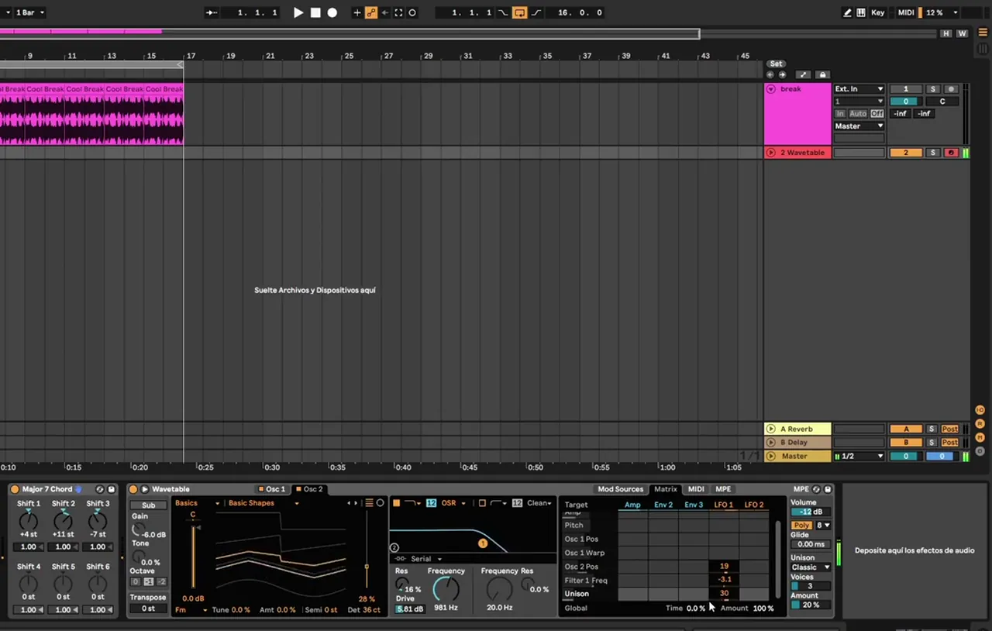The image size is (992, 631).
Task: Lock envelopes with the padlock icon
Action: pos(822,74)
